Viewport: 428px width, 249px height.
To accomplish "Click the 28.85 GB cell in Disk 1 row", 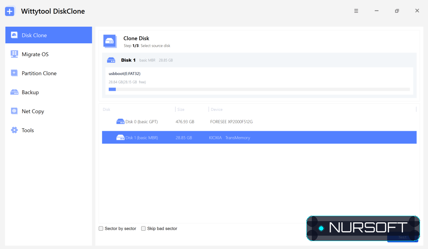I will (x=184, y=138).
